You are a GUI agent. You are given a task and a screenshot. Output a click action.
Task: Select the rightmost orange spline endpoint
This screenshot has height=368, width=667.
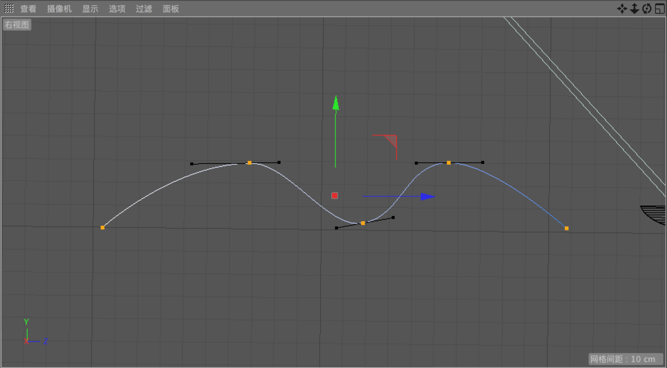pos(566,228)
